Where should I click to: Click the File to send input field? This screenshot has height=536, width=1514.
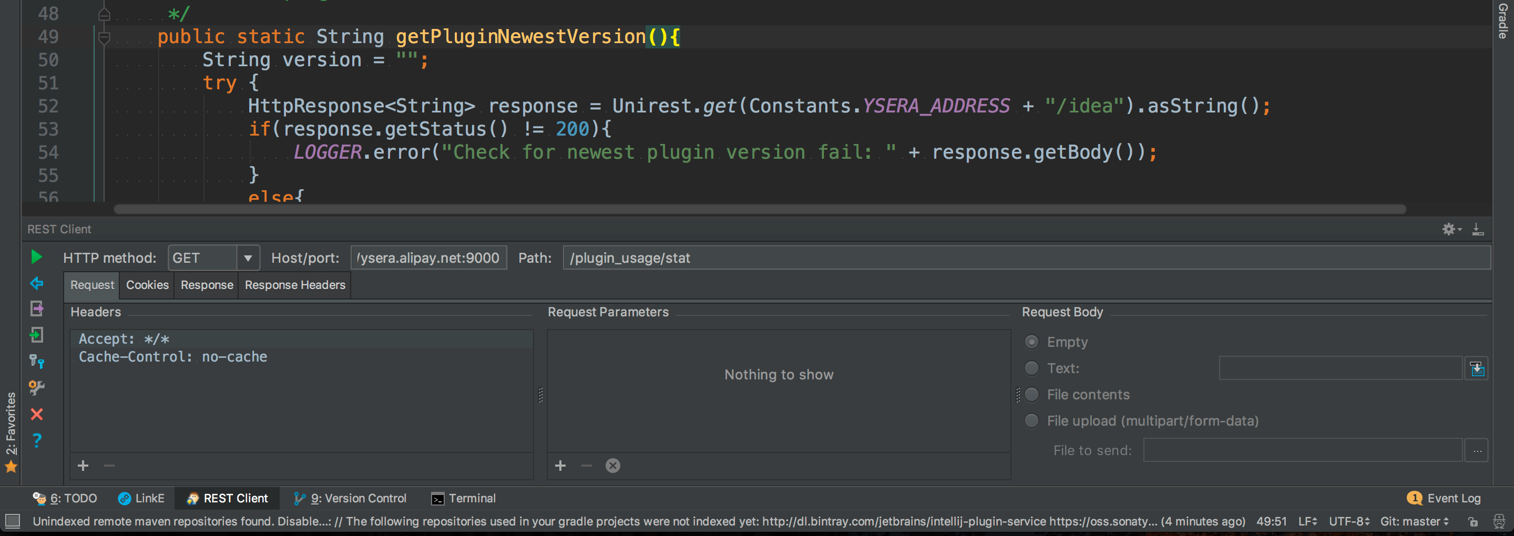(x=1303, y=451)
